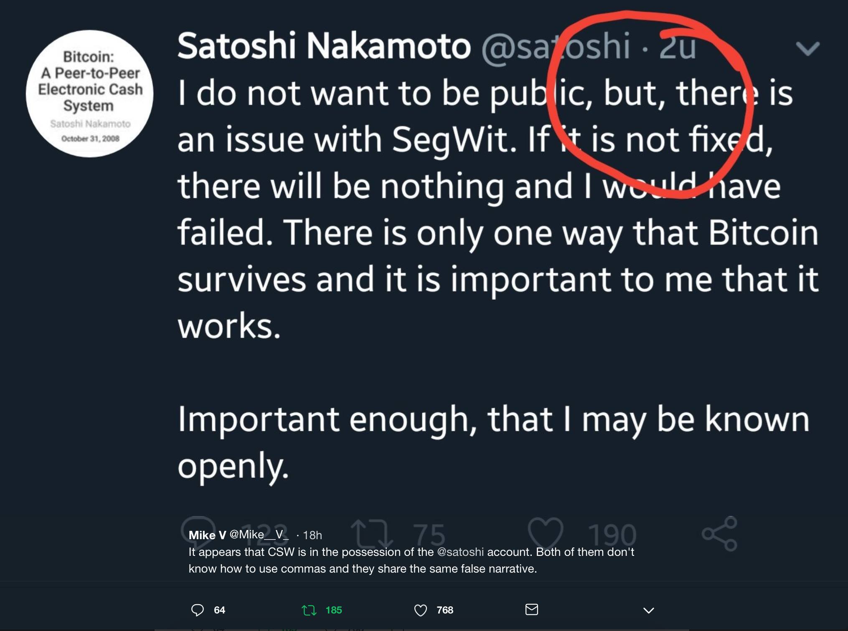Like the tweet via heart beside 768
This screenshot has width=848, height=631.
coord(420,611)
